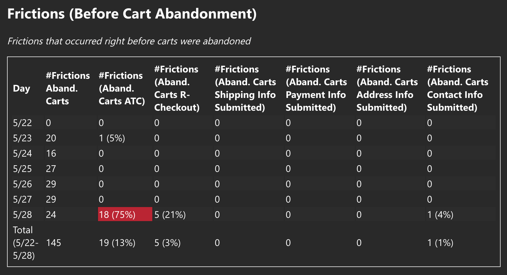Click the 5 (3%) total cell
The width and height of the screenshot is (507, 275).
(167, 243)
